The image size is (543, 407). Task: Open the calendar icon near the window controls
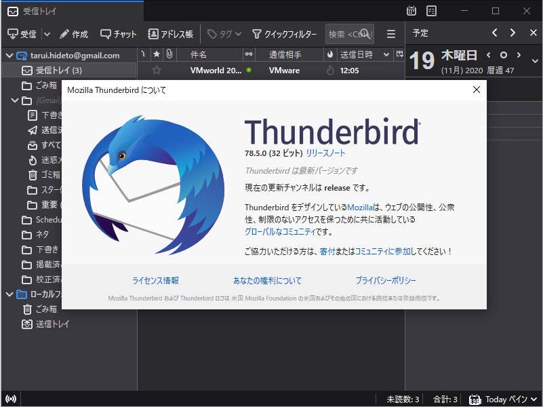pyautogui.click(x=411, y=11)
